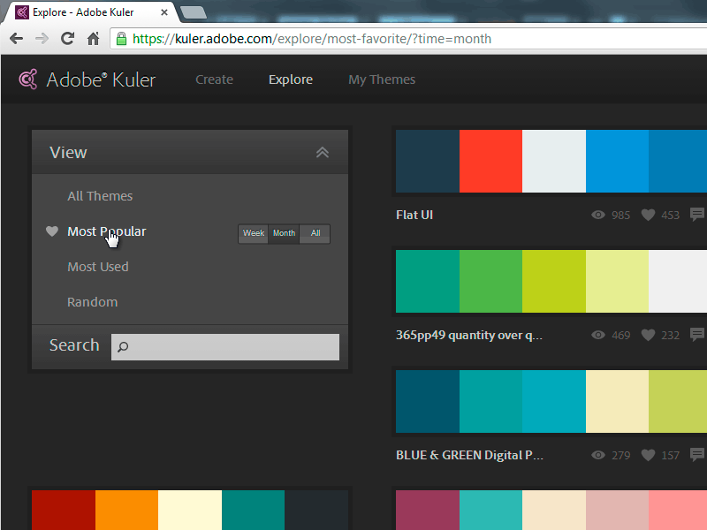Open the BLUE & GREEN Digital P... theme
This screenshot has height=530, width=707.
coord(469,455)
